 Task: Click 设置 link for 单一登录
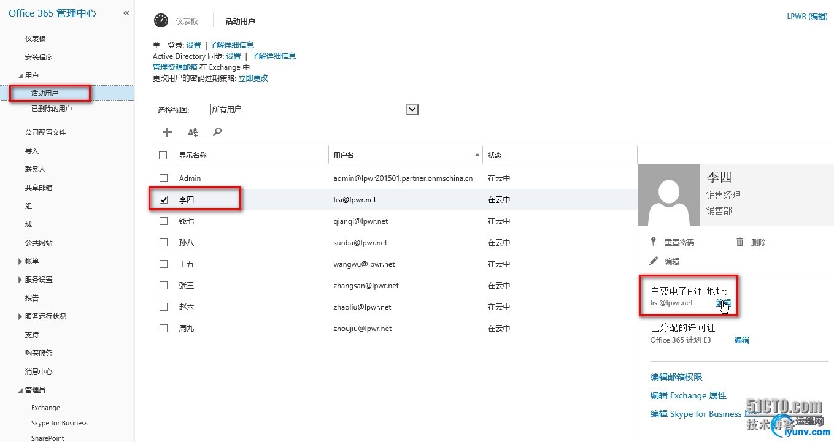[194, 45]
